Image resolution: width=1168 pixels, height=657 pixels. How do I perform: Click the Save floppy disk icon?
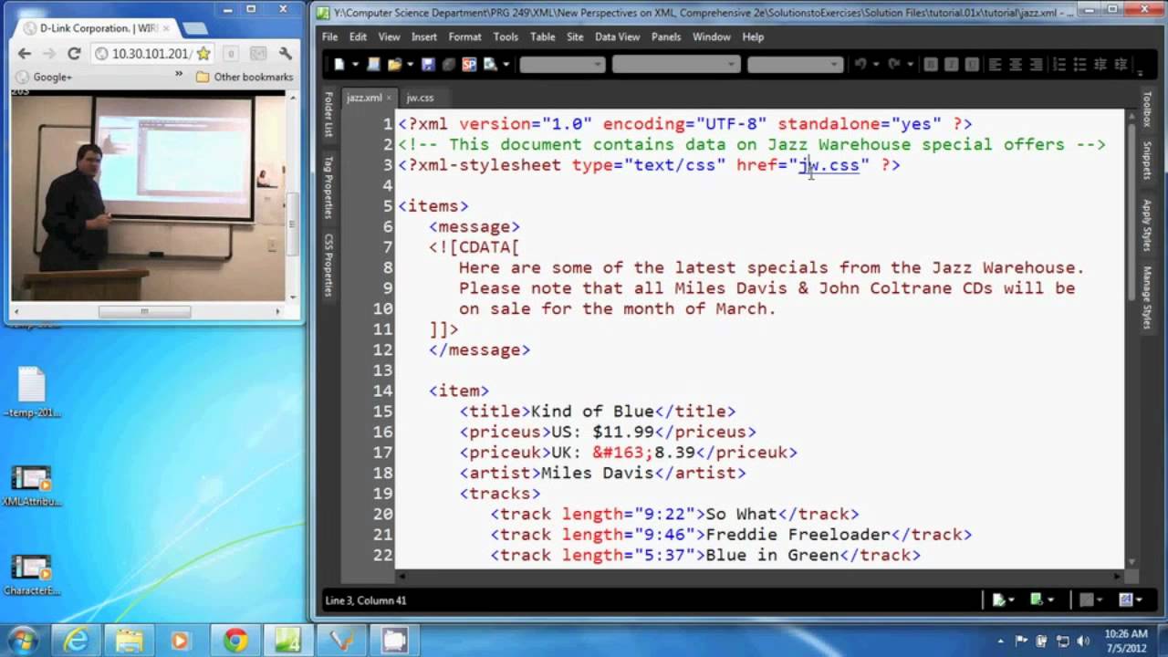[428, 64]
